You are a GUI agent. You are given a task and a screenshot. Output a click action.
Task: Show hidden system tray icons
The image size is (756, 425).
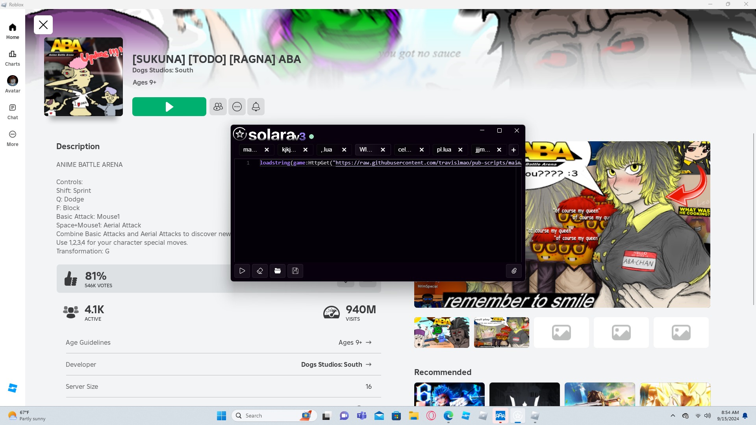pos(673,416)
